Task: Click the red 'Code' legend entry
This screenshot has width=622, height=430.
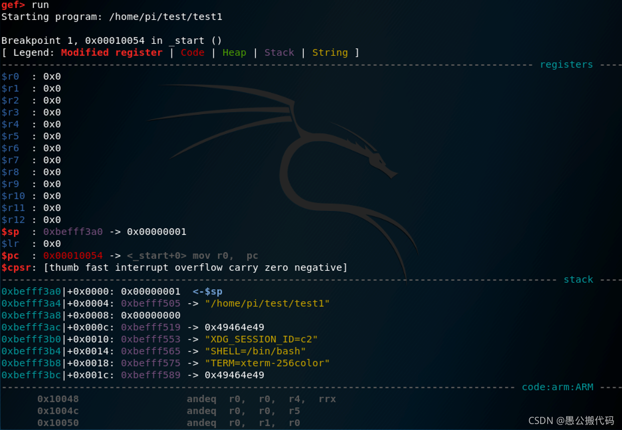Action: click(192, 53)
